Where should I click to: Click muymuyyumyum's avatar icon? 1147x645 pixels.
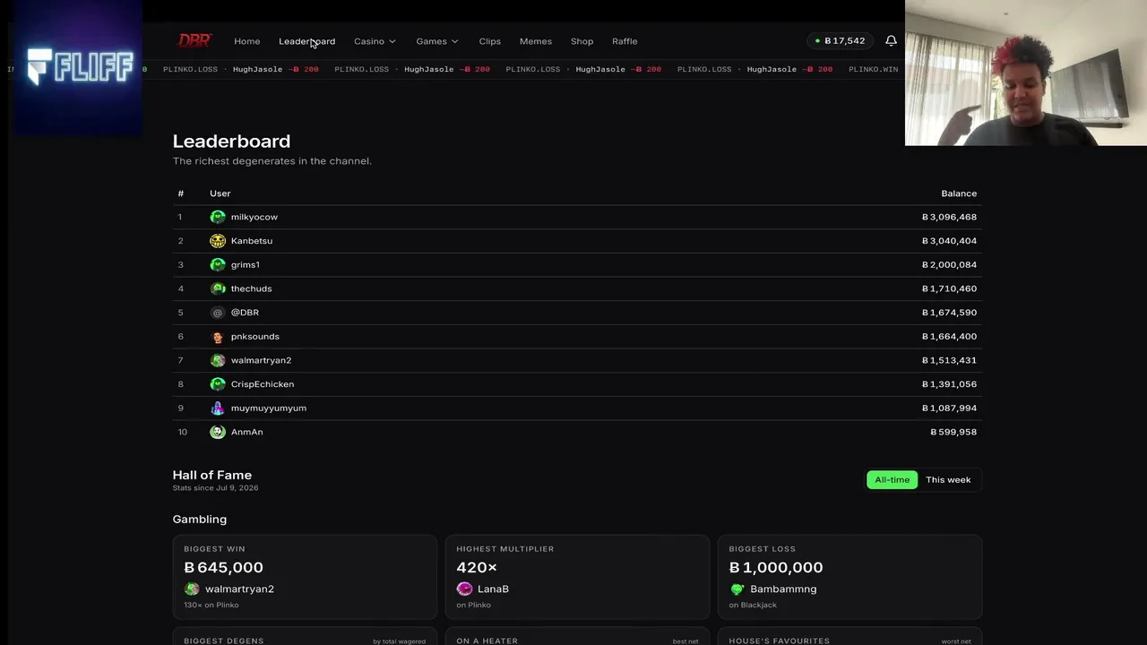218,408
